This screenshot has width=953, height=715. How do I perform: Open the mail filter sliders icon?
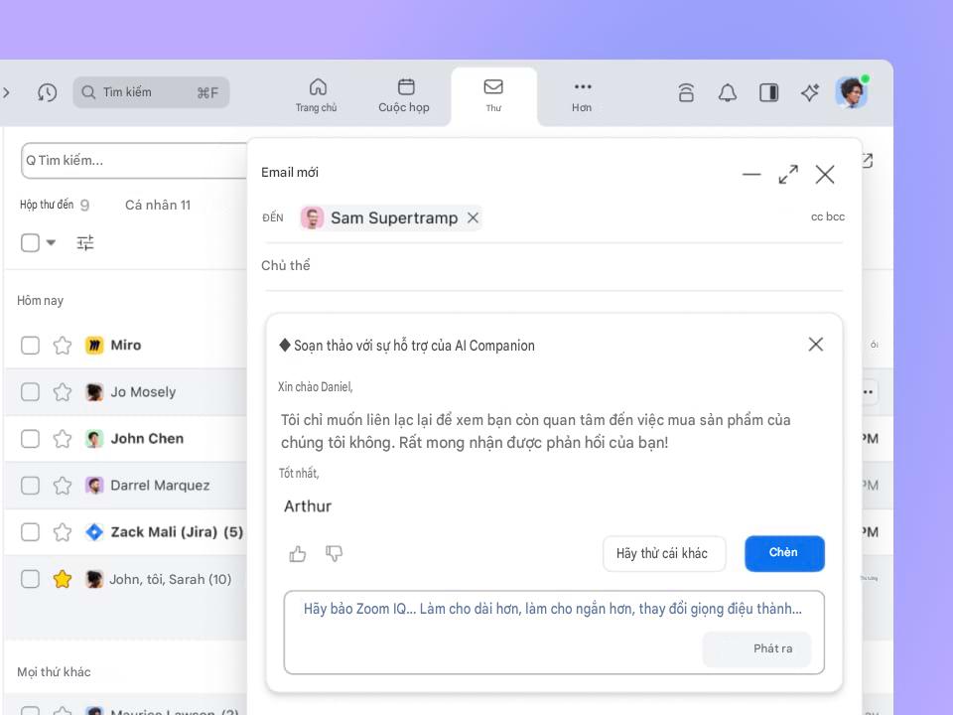(85, 242)
